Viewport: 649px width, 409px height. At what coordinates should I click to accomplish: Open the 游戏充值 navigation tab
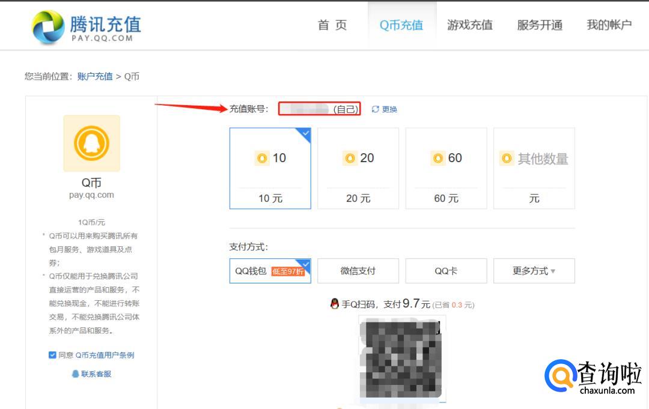[470, 25]
